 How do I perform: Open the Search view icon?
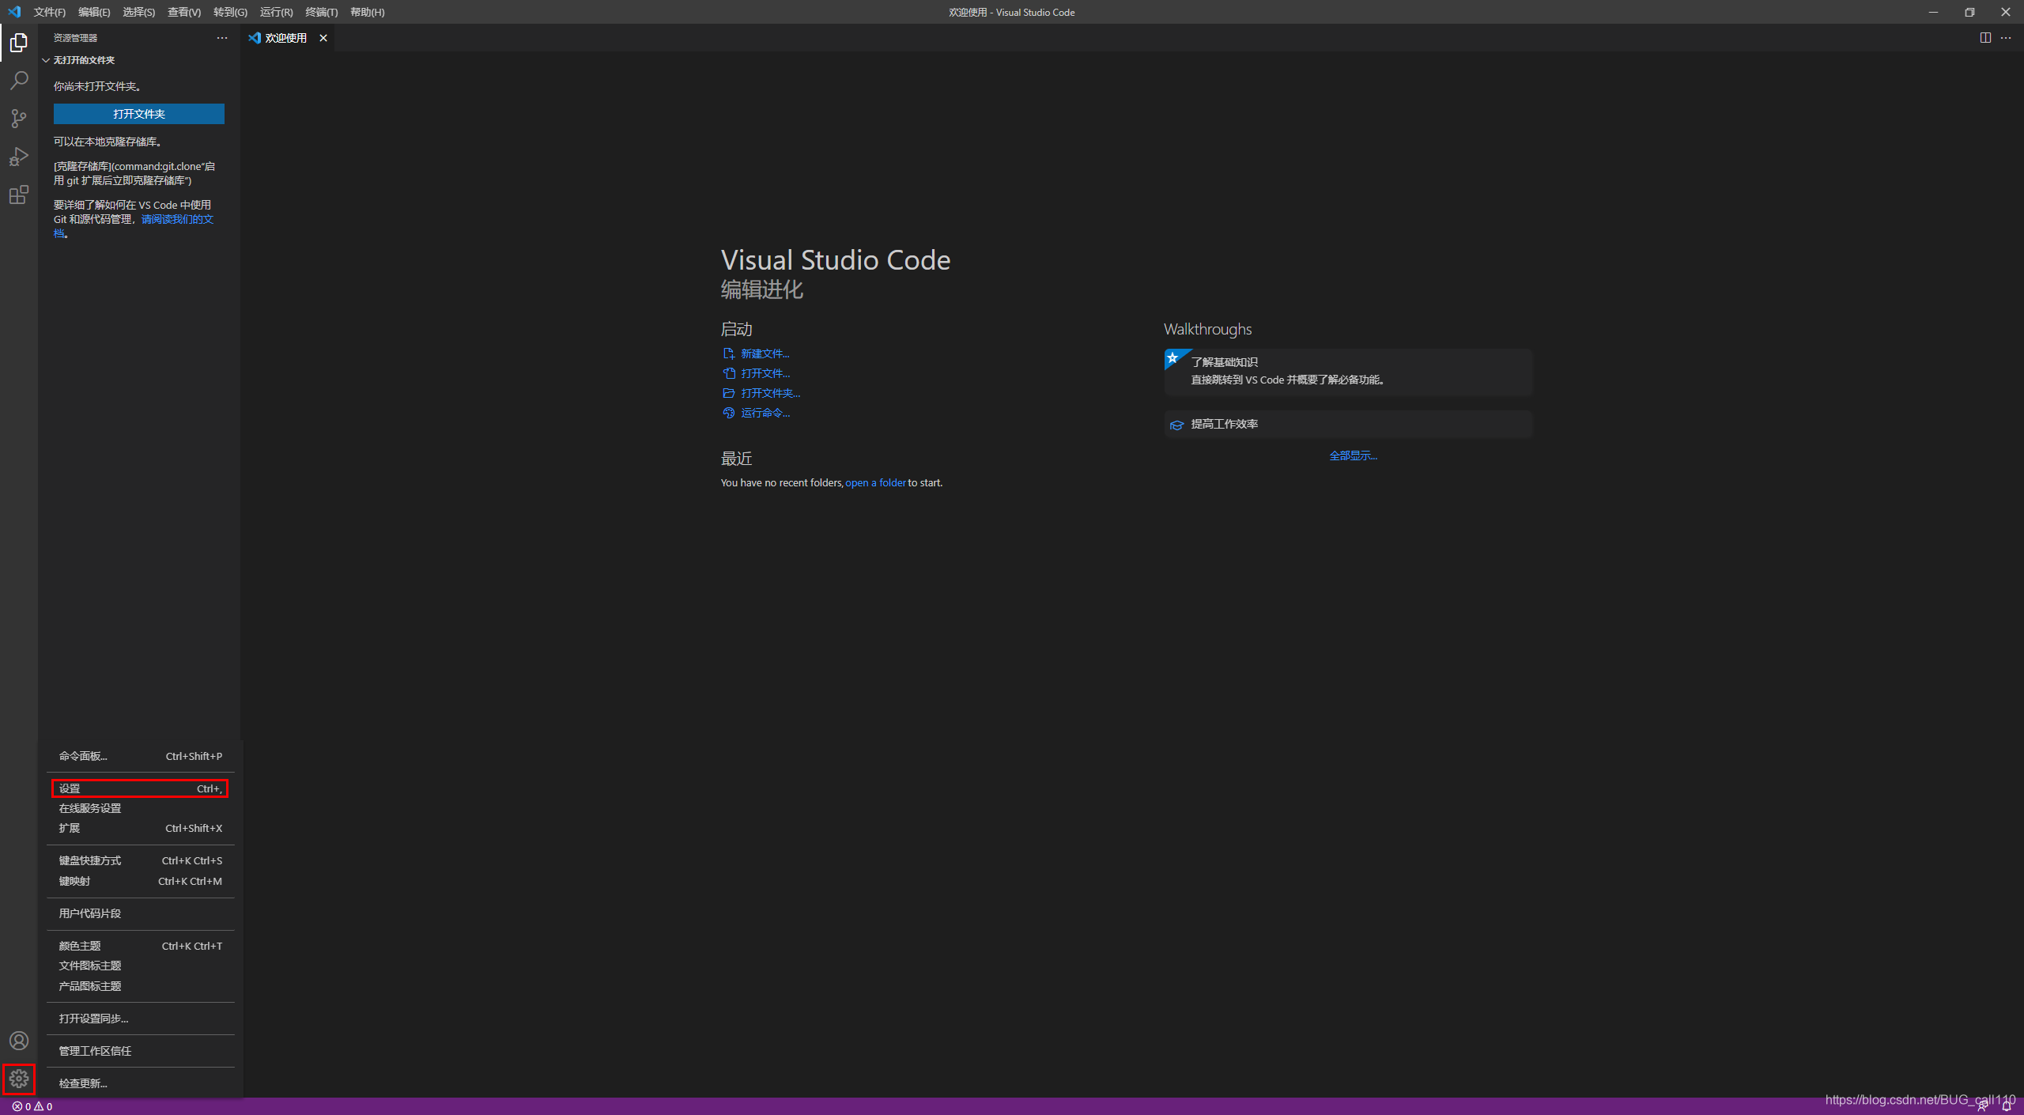click(x=19, y=81)
